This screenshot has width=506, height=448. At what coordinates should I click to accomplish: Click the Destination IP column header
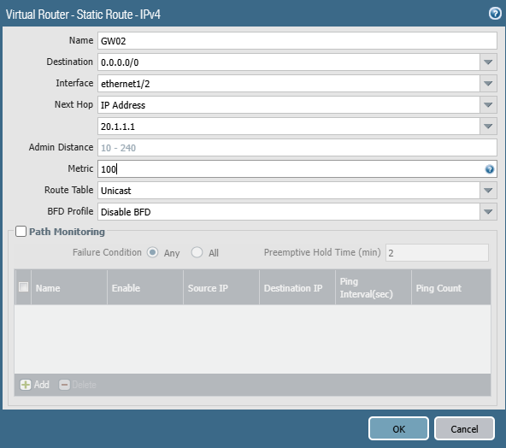pos(297,287)
